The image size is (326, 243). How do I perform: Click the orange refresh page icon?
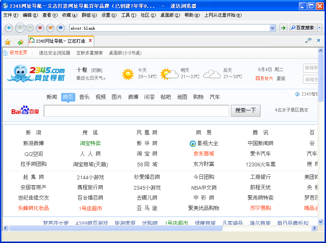50,28
